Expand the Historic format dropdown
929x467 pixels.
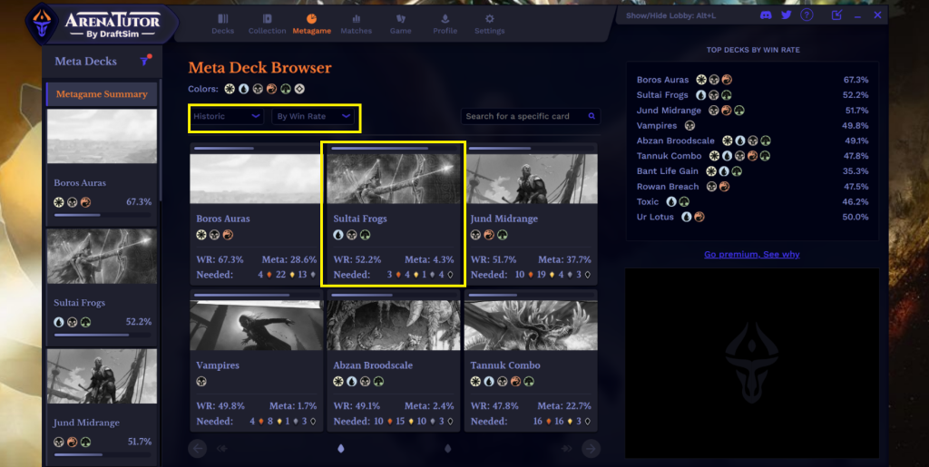pyautogui.click(x=227, y=116)
